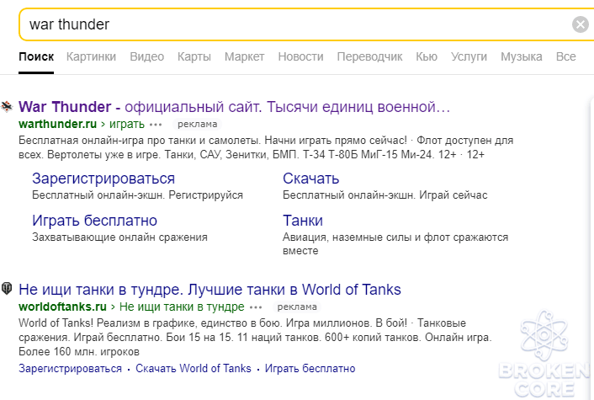Click the description "Бесплатный онлайн-экшн. Играй сейчас"

(x=385, y=195)
